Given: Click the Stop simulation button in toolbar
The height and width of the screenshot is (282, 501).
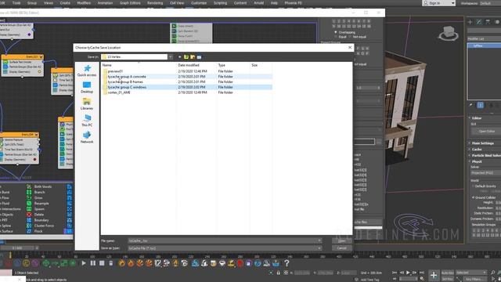Looking at the screenshot, I should pos(102,263).
